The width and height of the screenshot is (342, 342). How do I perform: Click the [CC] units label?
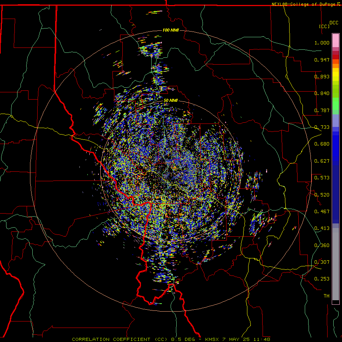(325, 26)
